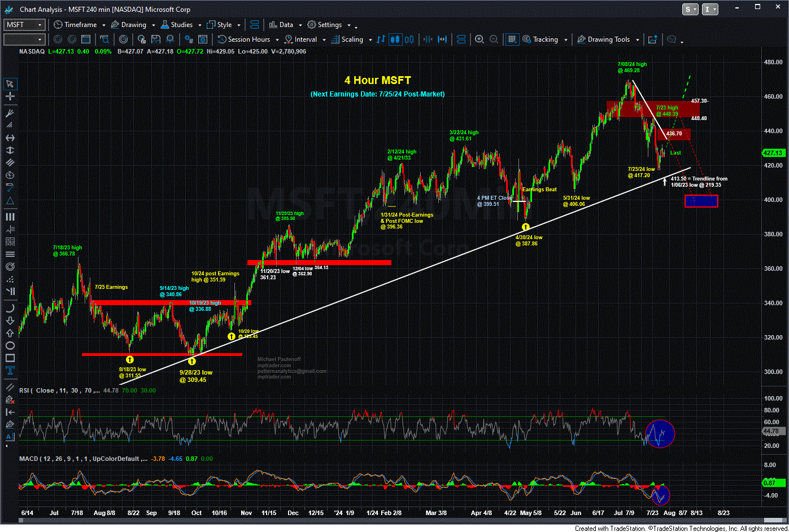Expand the arrow next to Scaling
The image size is (789, 532).
point(369,40)
